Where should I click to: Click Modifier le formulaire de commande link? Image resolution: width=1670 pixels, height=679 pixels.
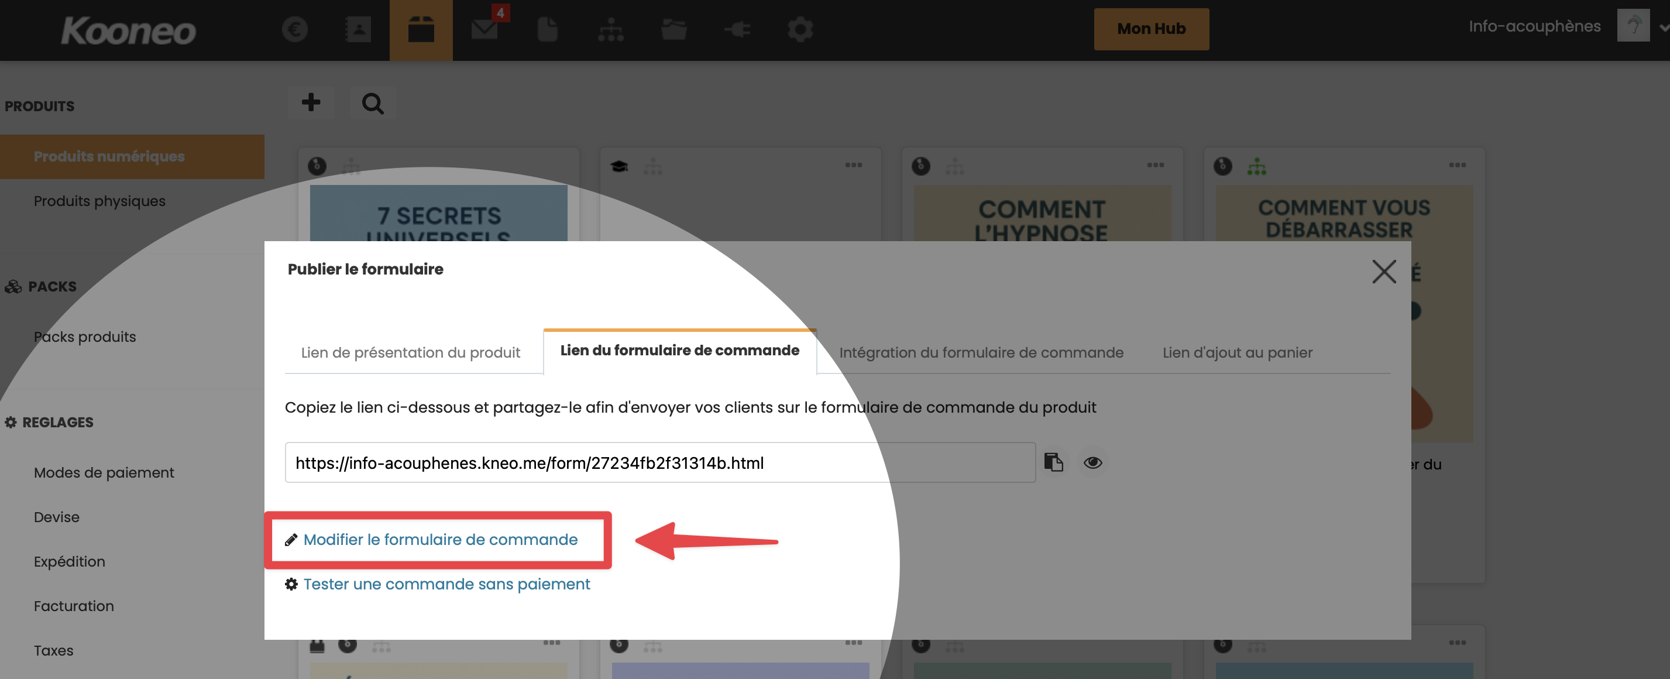click(x=440, y=540)
